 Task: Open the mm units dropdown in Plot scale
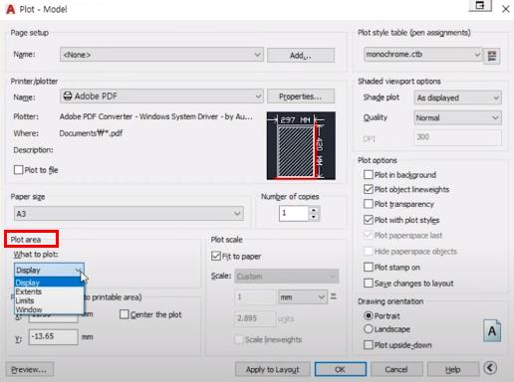coord(303,297)
